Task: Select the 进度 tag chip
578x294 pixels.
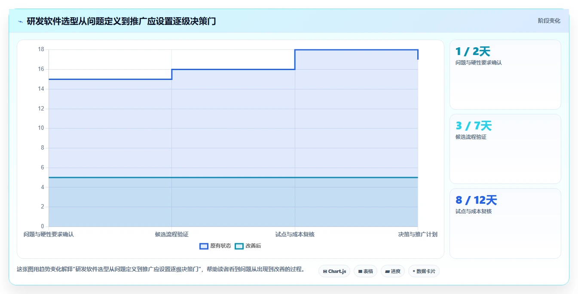Action: (x=393, y=271)
